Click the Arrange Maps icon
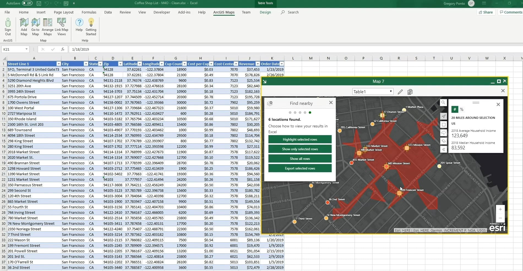The image size is (523, 271). tap(48, 27)
